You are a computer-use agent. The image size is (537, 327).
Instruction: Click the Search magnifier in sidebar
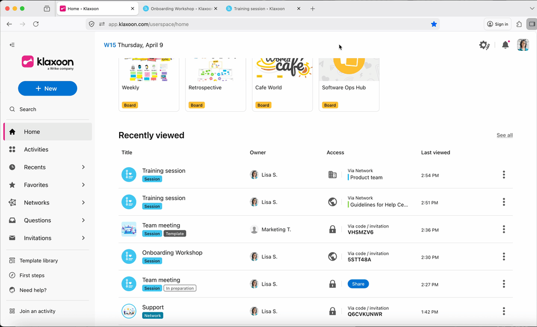click(x=12, y=109)
